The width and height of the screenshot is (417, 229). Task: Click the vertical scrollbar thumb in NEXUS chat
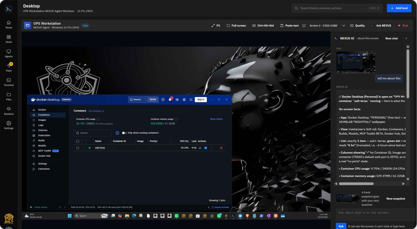coord(408,73)
